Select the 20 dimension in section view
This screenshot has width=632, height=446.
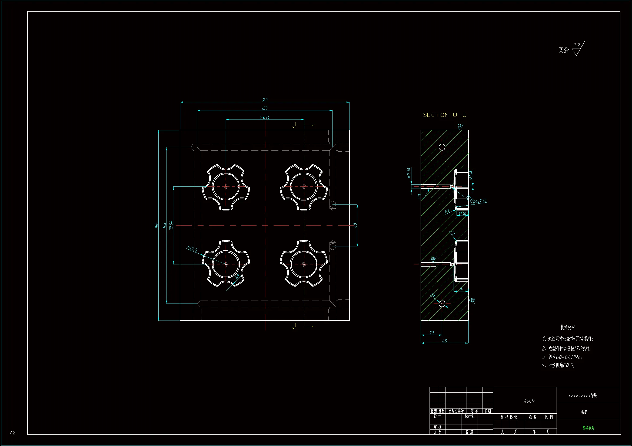[431, 333]
